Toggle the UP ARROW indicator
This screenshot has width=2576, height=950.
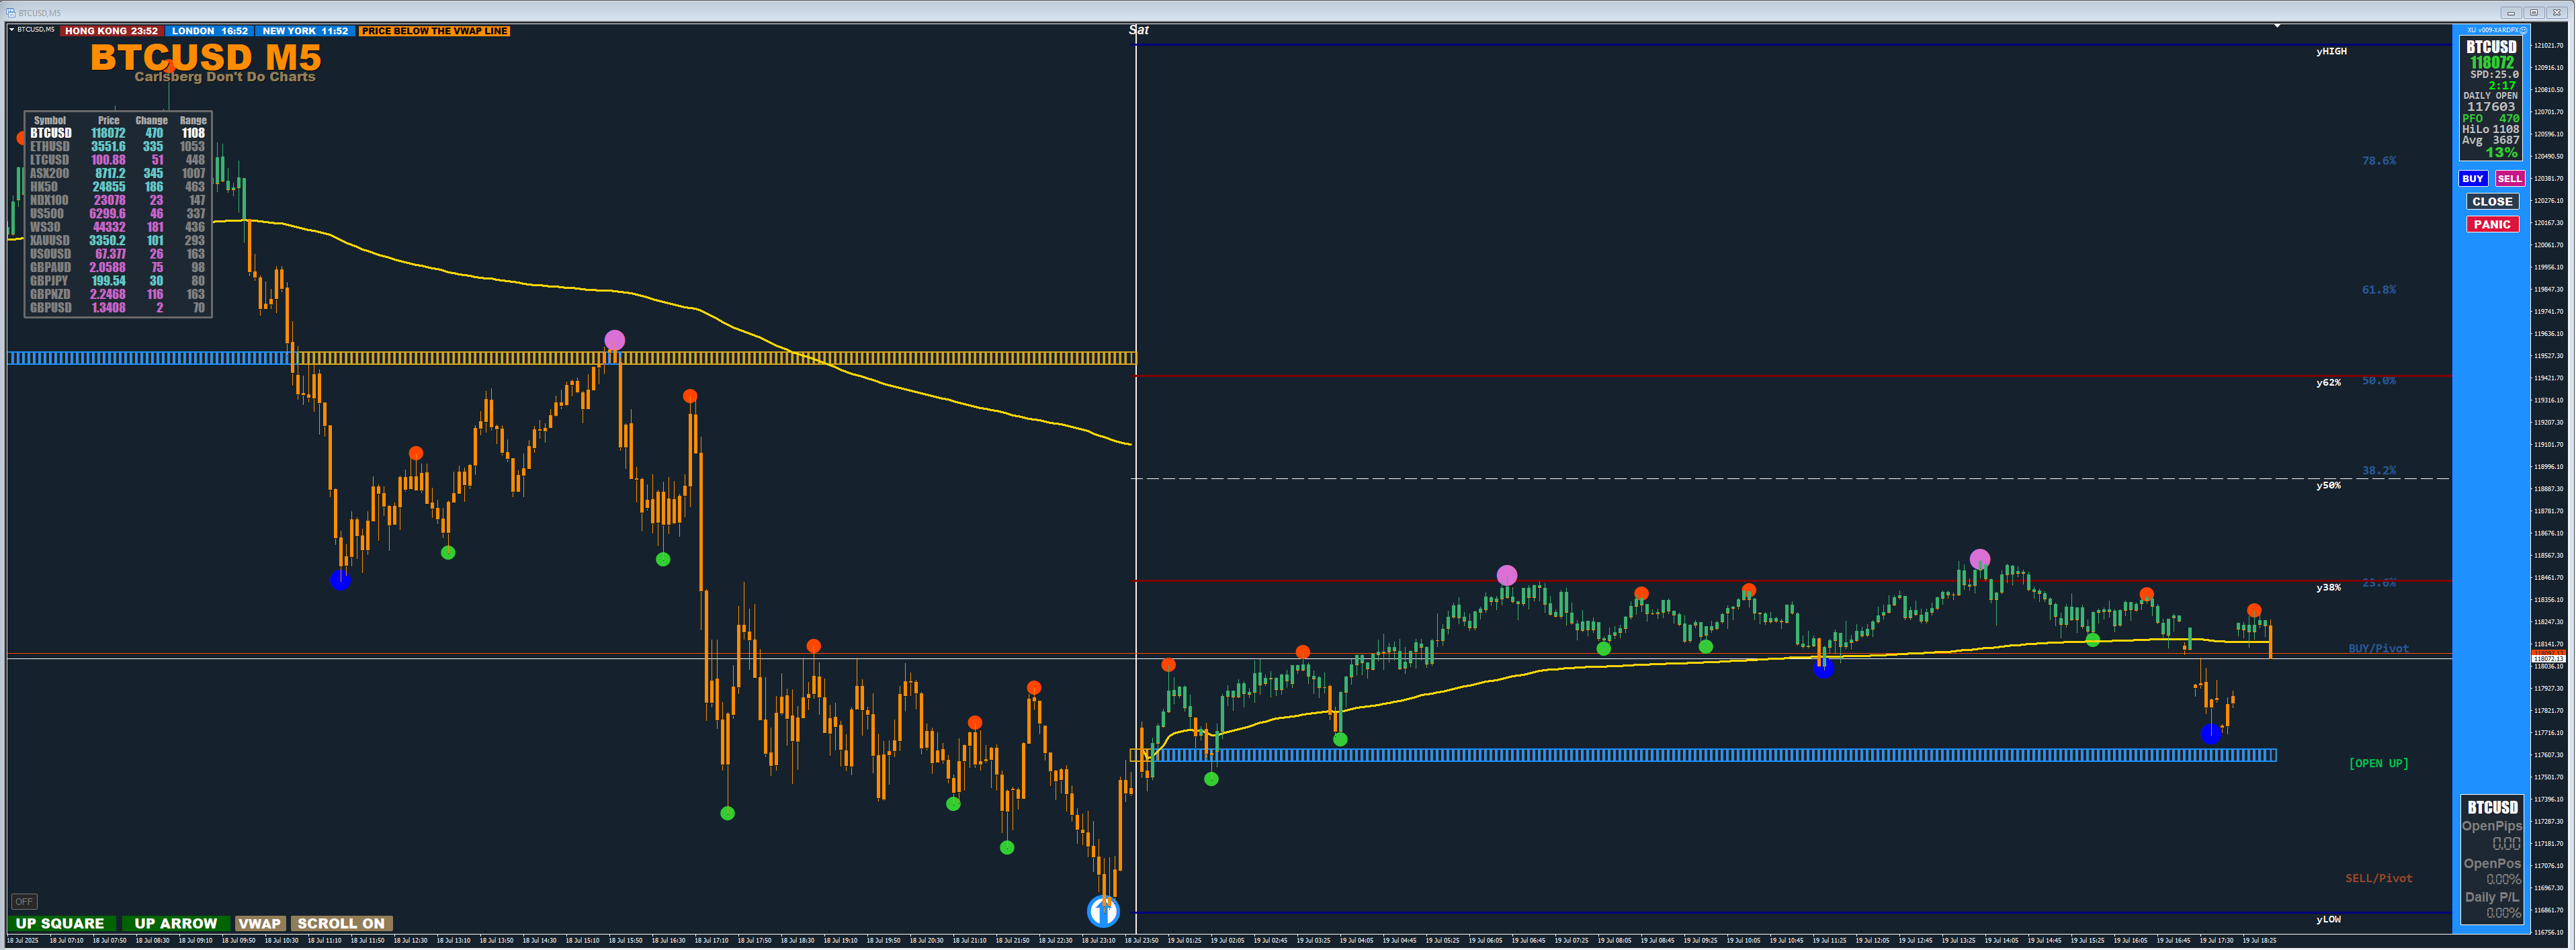point(175,924)
